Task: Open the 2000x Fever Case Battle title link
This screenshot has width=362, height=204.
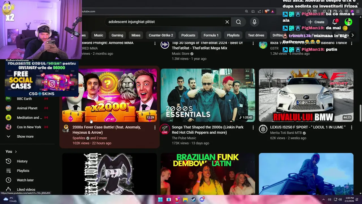Action: 107,130
